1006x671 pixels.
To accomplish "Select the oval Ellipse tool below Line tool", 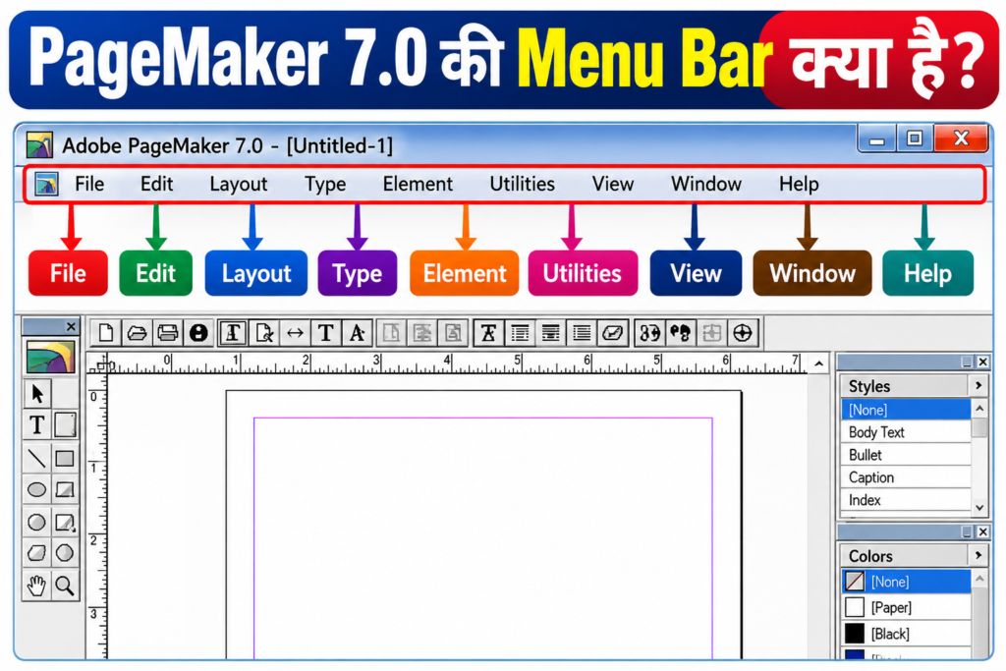I will pyautogui.click(x=36, y=489).
